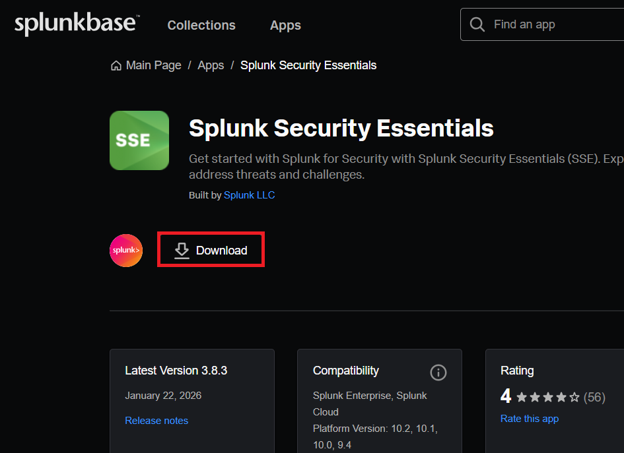Click the Splunk Security Essentials page title
The image size is (624, 453).
[x=341, y=128]
